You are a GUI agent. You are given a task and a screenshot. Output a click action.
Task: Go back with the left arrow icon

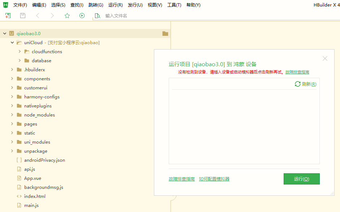[x=38, y=16]
